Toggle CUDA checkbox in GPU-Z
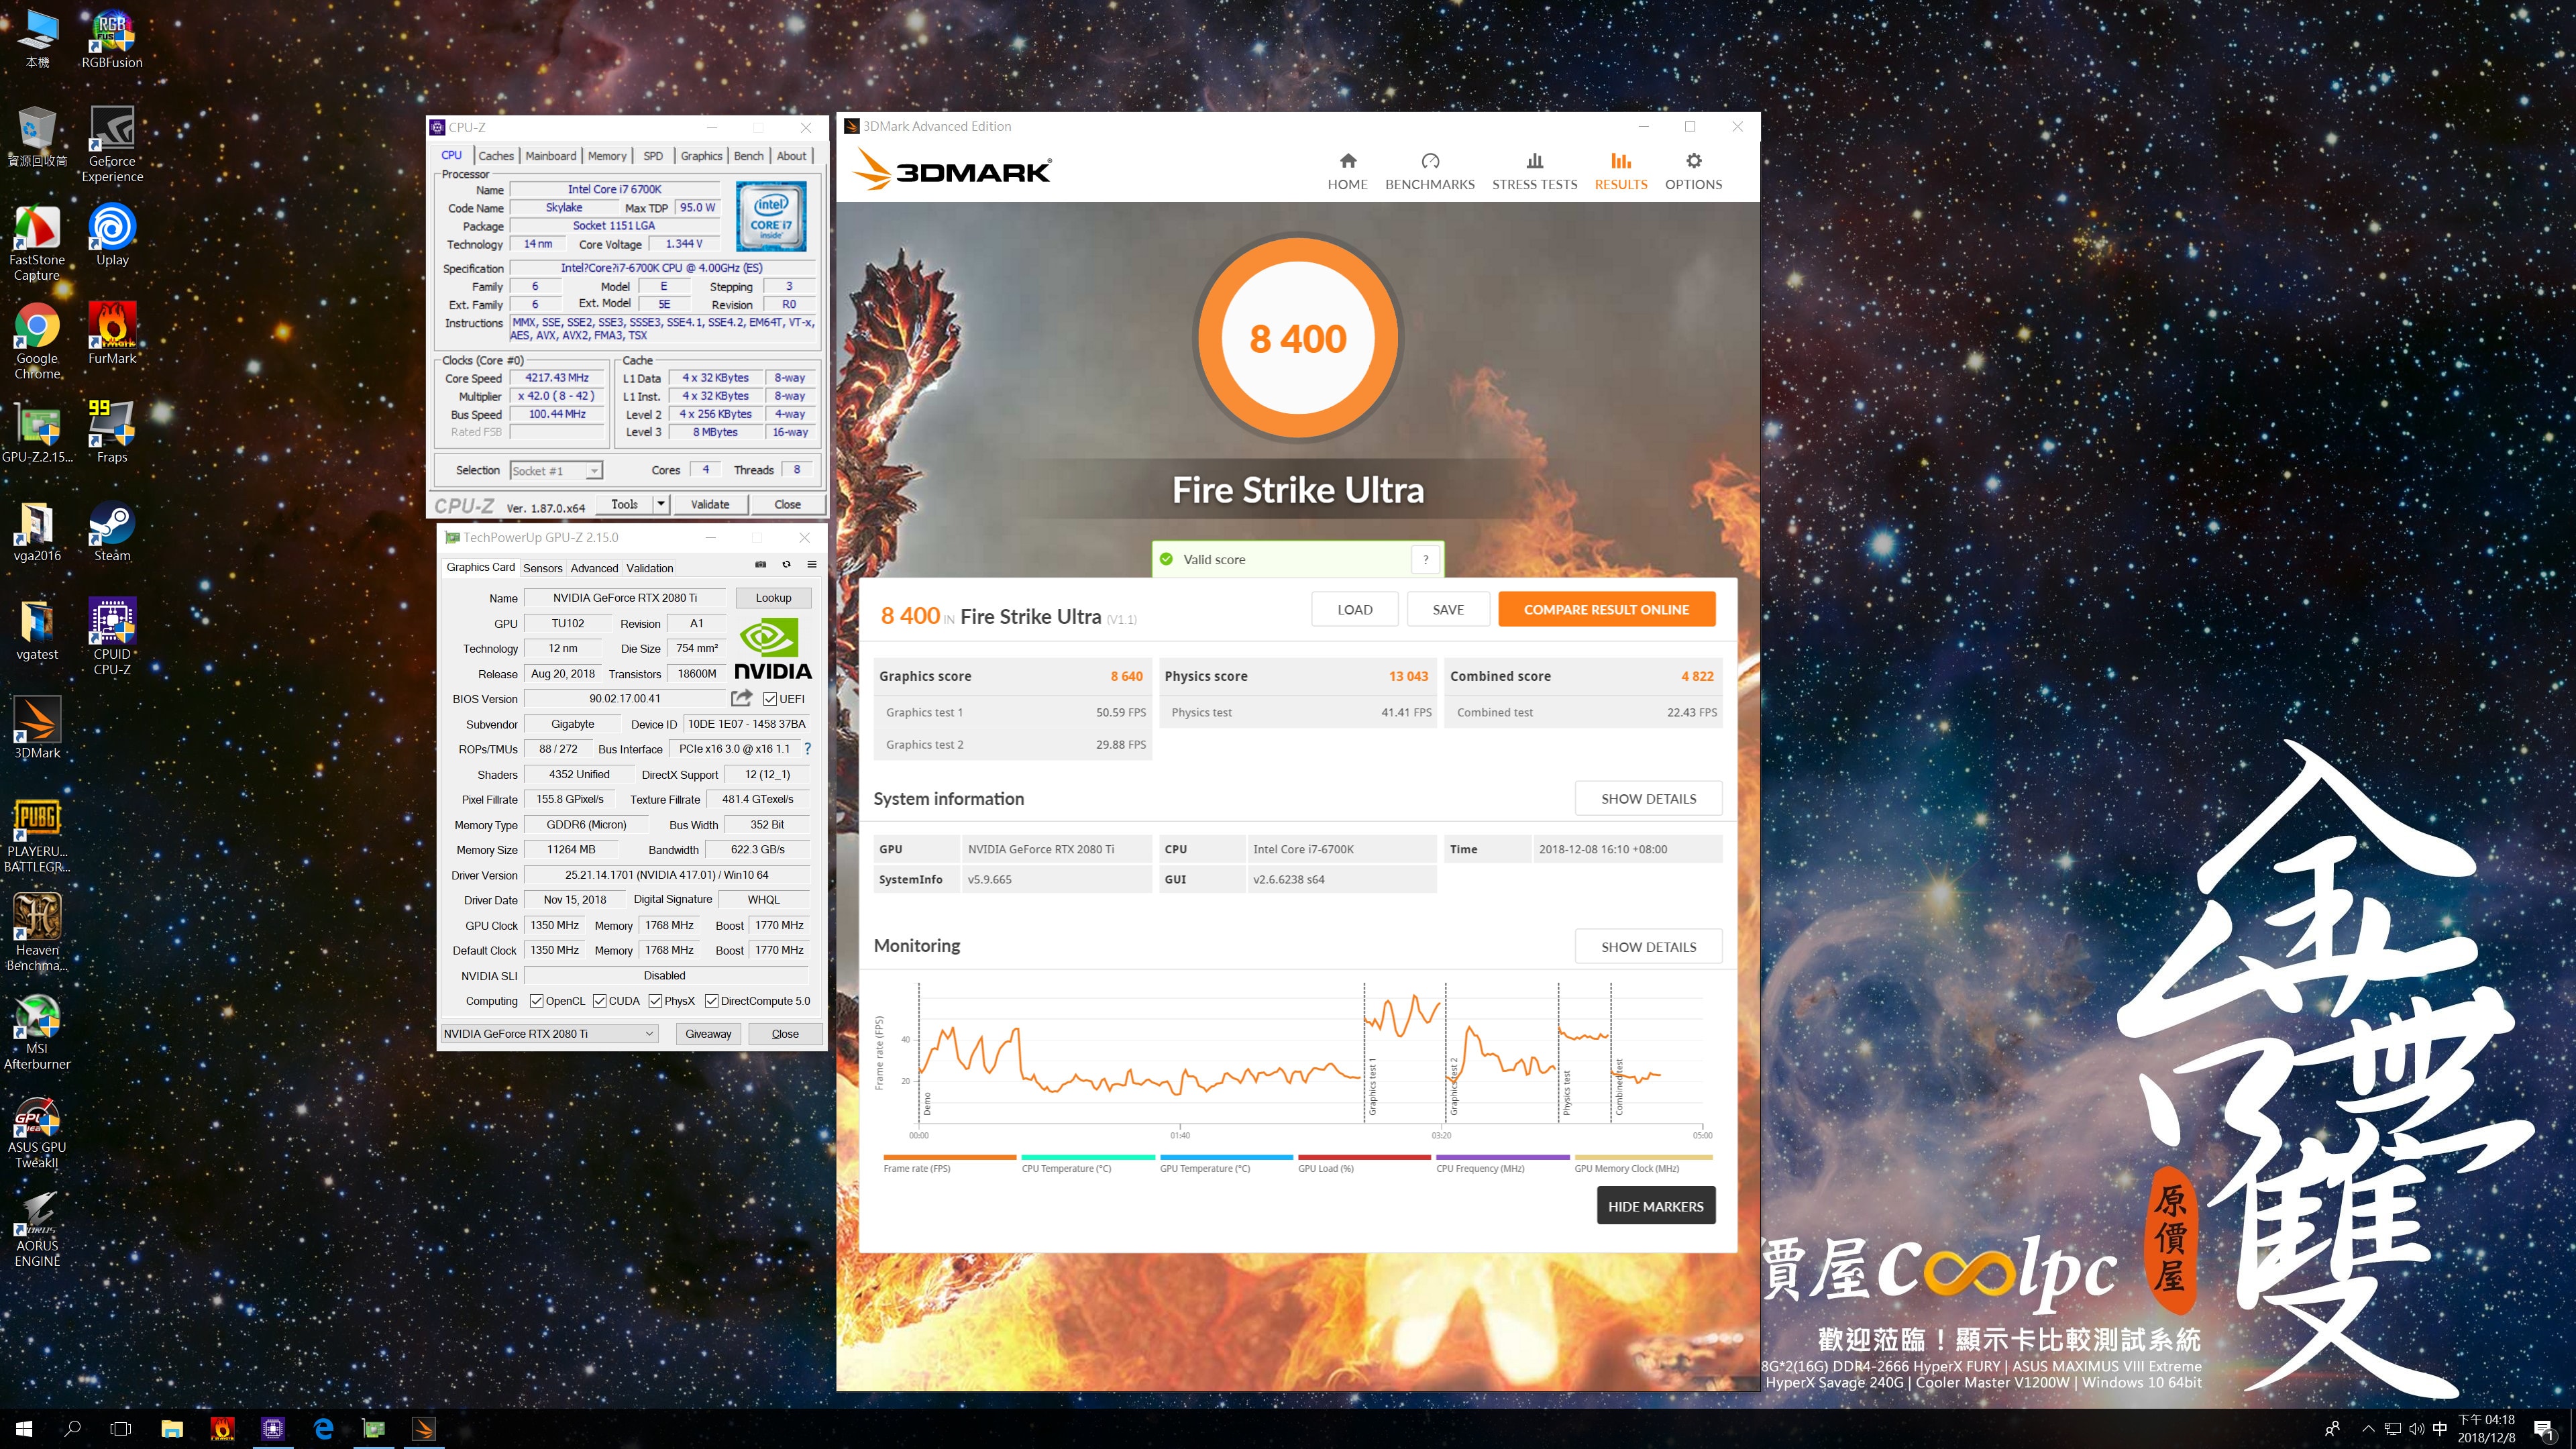 point(600,1001)
